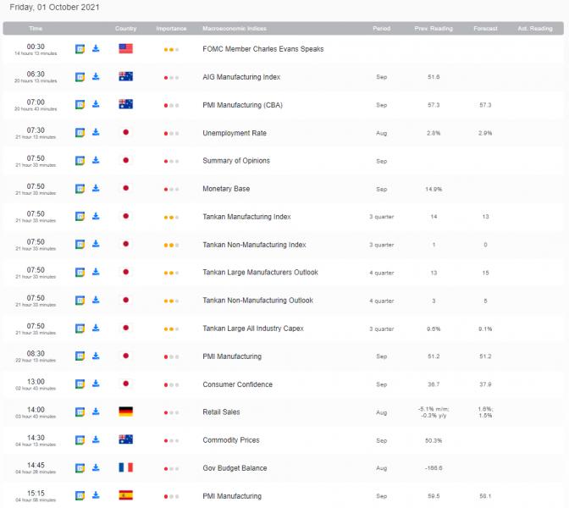This screenshot has height=508, width=569.
Task: Open Tankan Large All Industry Capex
Action: (x=253, y=329)
